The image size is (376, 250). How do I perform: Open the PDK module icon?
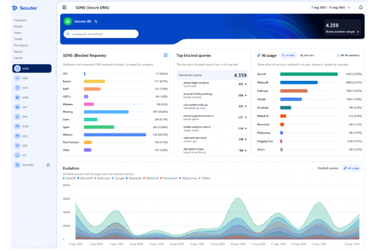pyautogui.click(x=17, y=117)
